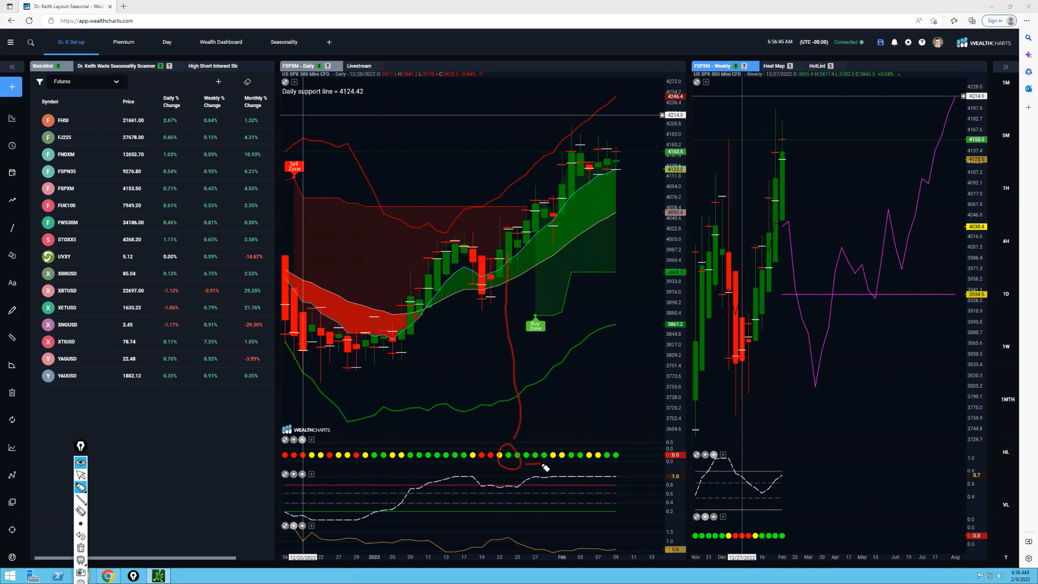The width and height of the screenshot is (1038, 584).
Task: Select the 5M timeframe button
Action: click(1006, 135)
